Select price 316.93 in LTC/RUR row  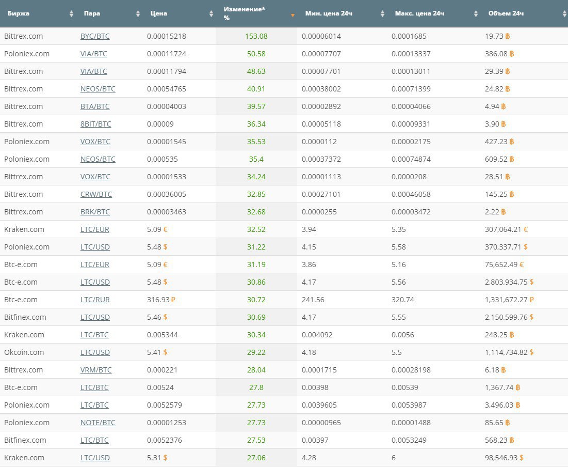coord(158,300)
